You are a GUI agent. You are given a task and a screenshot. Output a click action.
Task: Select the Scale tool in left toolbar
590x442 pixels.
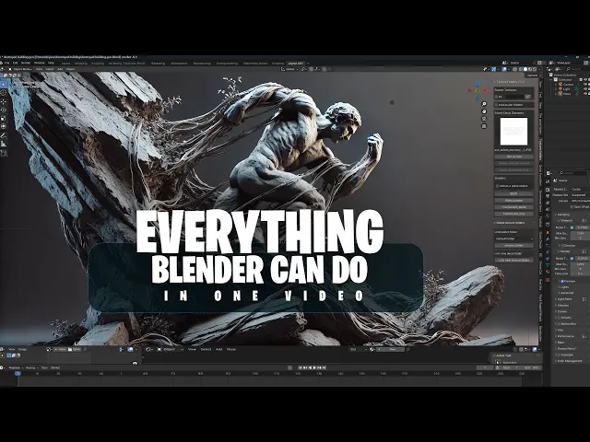tap(4, 119)
